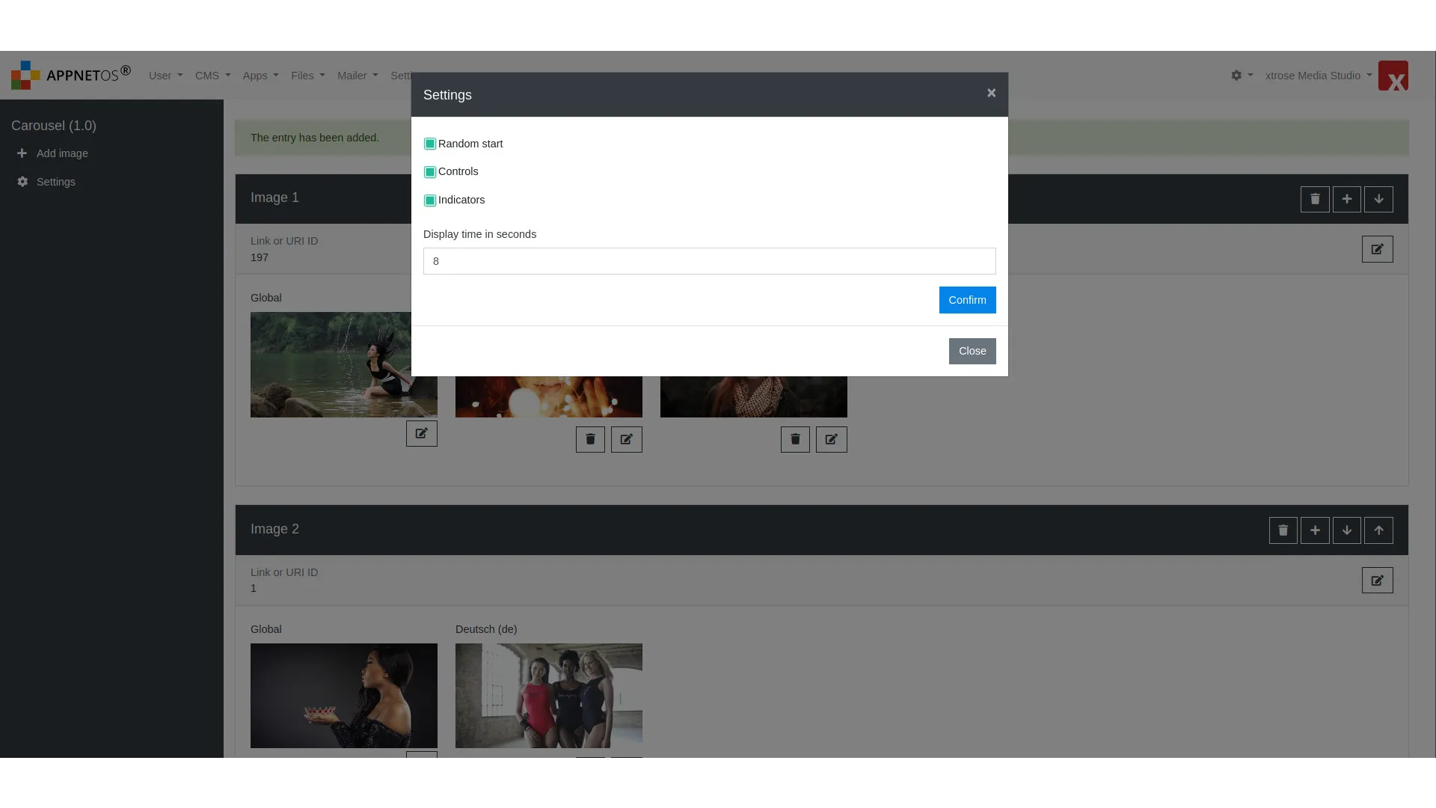Expand the Mailer dropdown menu
Viewport: 1436px width, 808px height.
357,75
